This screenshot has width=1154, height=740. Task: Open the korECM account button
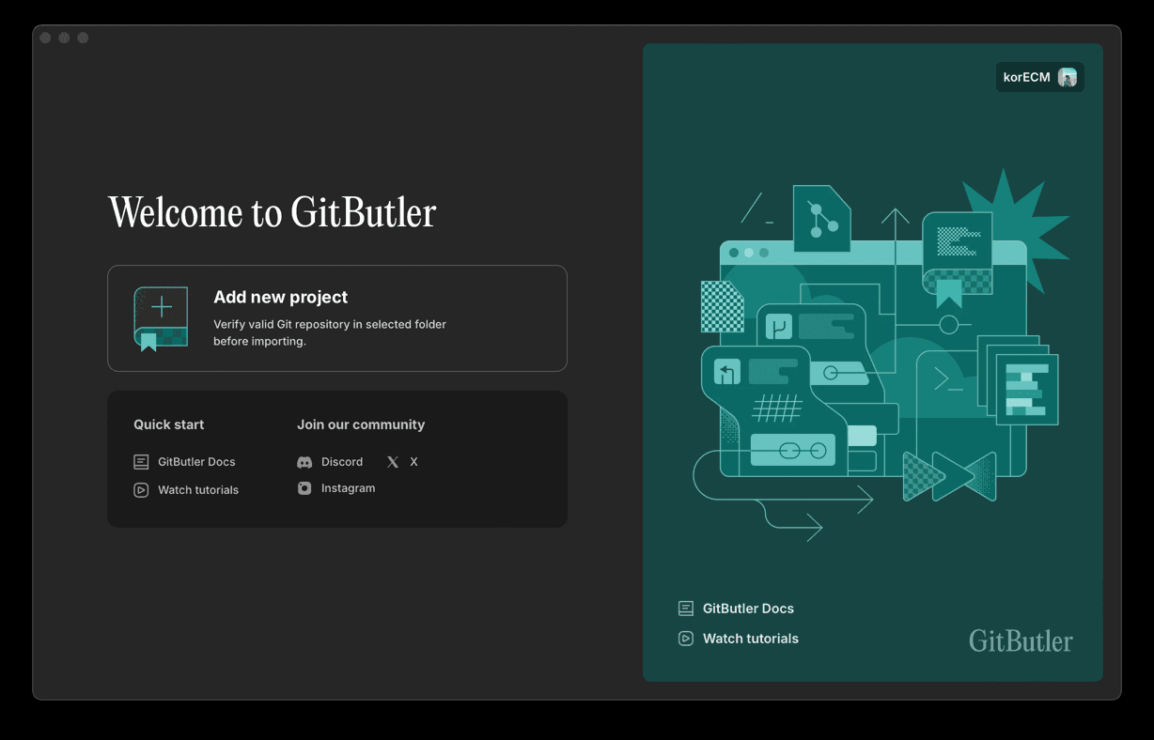click(1040, 77)
